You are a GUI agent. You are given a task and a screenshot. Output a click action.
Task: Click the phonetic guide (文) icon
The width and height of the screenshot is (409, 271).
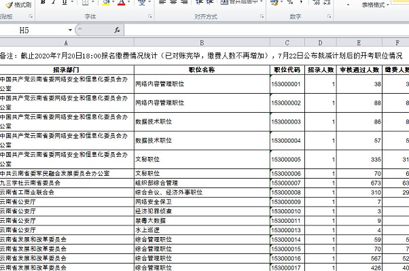(141, 2)
